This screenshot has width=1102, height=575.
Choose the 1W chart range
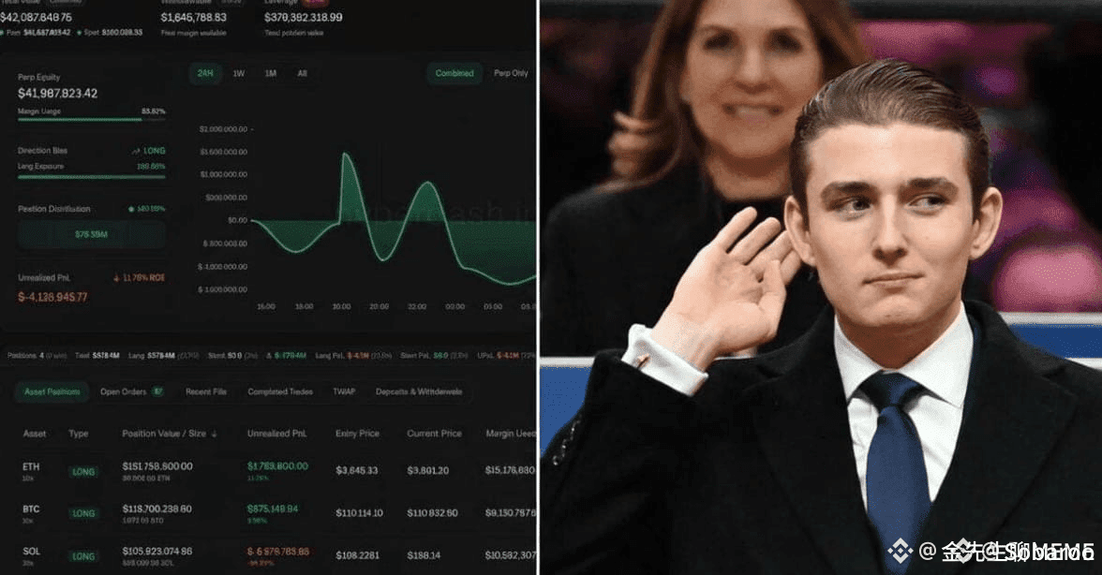click(239, 74)
